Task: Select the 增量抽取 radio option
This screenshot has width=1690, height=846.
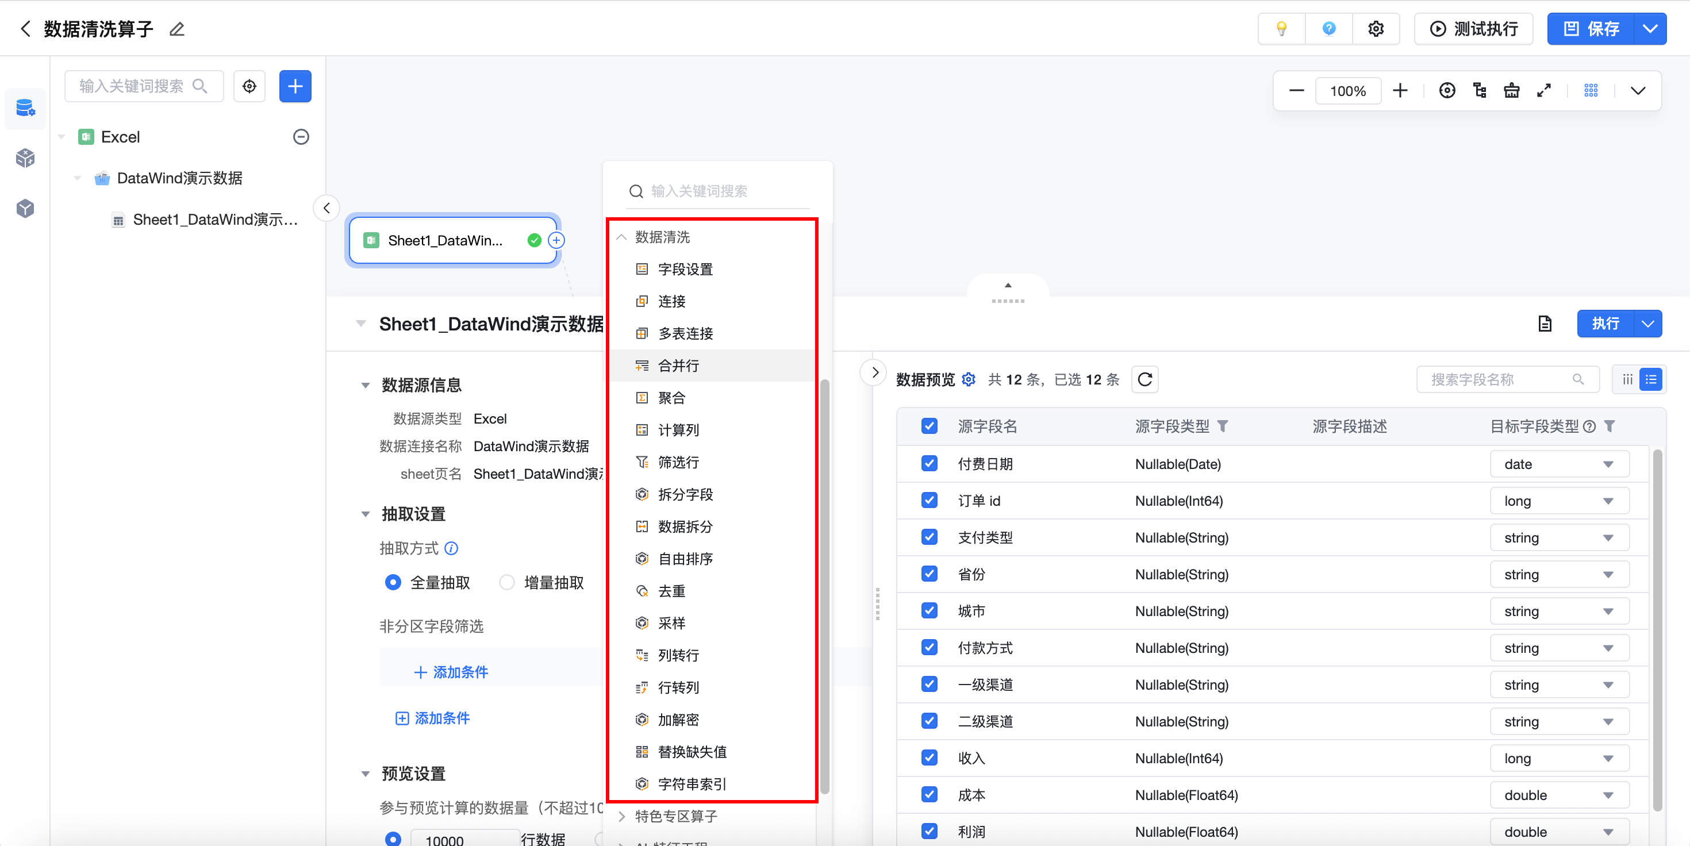Action: click(x=507, y=582)
